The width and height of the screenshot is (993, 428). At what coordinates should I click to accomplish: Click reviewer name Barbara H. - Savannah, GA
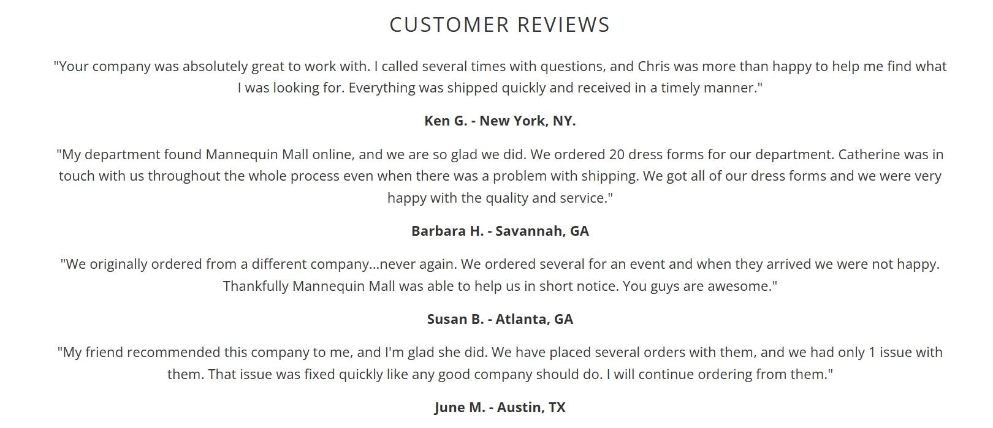[x=500, y=231]
